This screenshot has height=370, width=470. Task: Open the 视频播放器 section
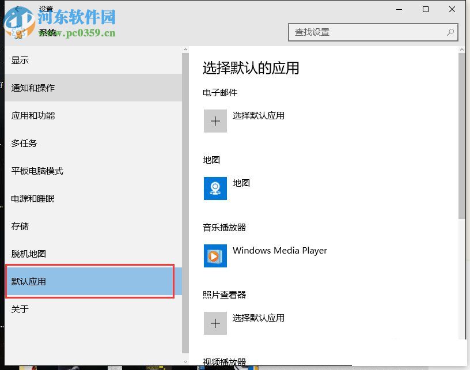click(224, 363)
